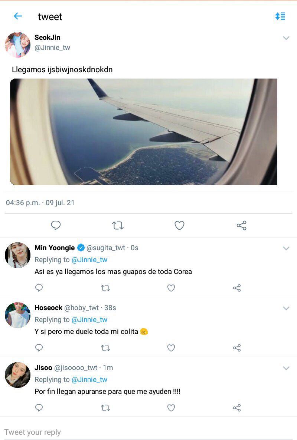Share SeokJin's main tweet
This screenshot has height=440, width=297.
(x=242, y=225)
